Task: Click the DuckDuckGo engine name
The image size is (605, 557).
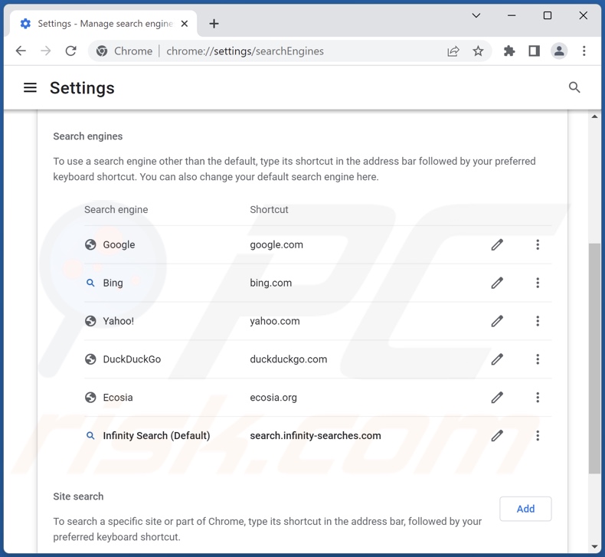Action: [x=132, y=359]
